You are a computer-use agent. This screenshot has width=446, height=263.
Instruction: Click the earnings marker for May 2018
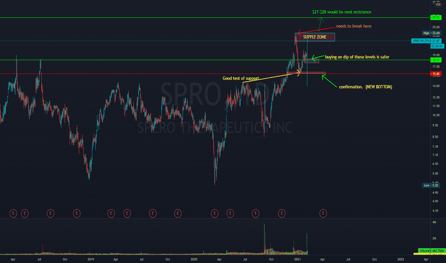pyautogui.click(x=25, y=213)
